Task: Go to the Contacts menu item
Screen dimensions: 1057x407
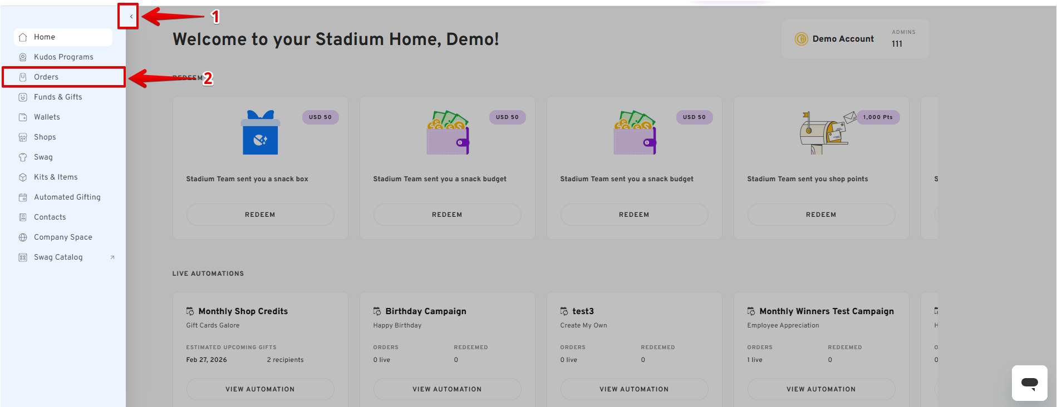Action: coord(50,217)
